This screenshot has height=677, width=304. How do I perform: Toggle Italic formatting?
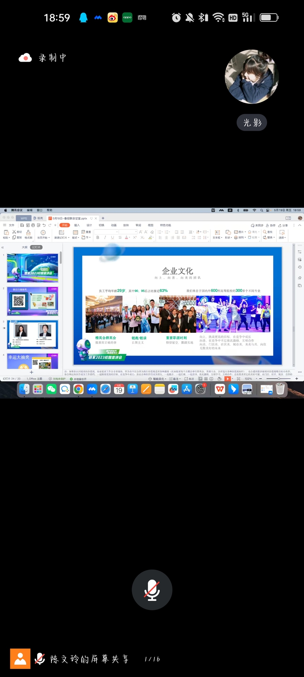coord(105,237)
